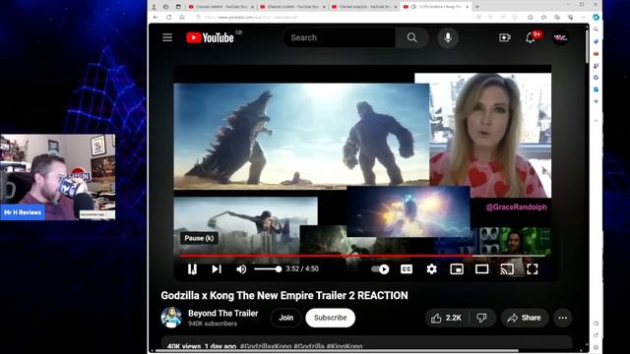Open the Beyond The Trailer channel name link

click(223, 313)
